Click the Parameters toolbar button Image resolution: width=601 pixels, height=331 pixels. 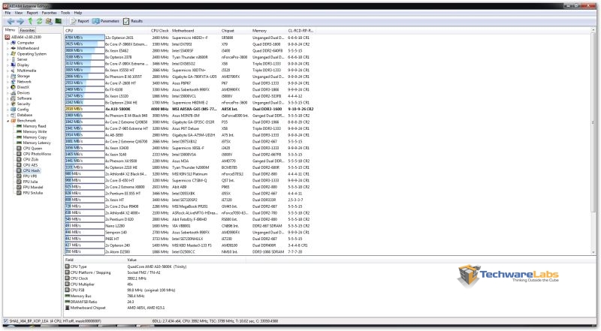[x=106, y=22]
